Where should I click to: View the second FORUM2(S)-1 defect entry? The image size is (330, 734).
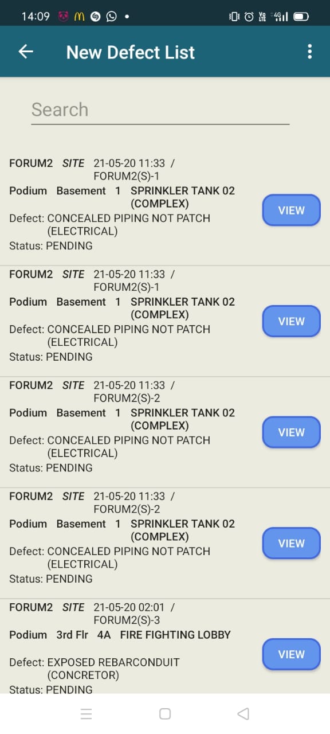pyautogui.click(x=291, y=321)
